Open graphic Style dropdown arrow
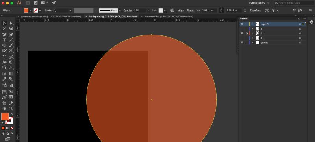Image resolution: width=315 pixels, height=142 pixels. pos(165,11)
